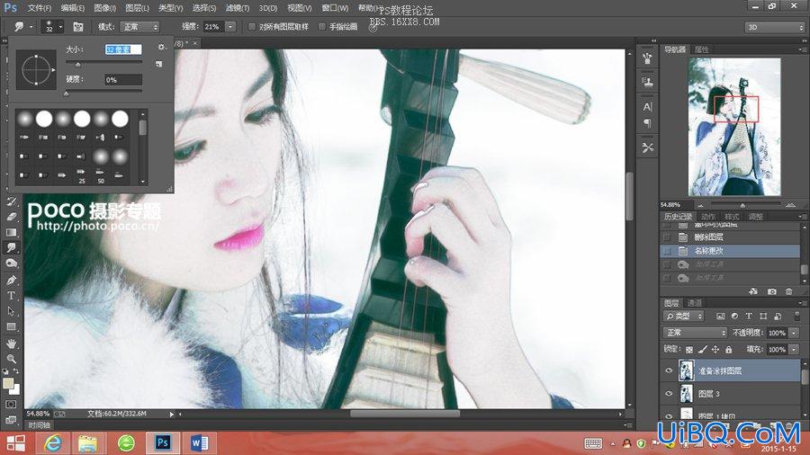Click tablet pressure controls strength icon
Image resolution: width=810 pixels, height=455 pixels.
tap(373, 27)
